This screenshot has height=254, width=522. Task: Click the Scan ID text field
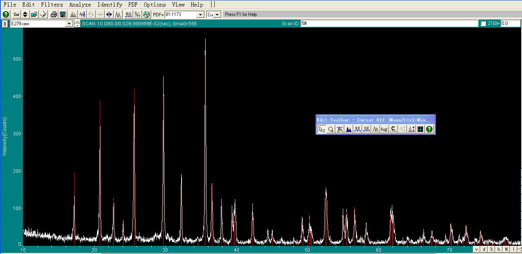pos(389,24)
